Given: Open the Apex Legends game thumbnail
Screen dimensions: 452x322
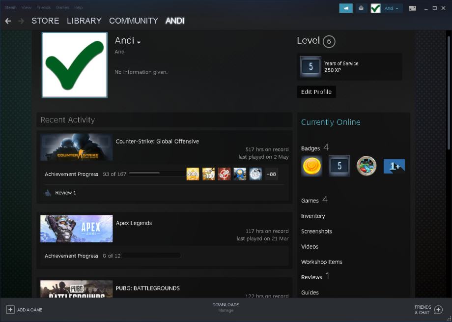Looking at the screenshot, I should (x=76, y=229).
